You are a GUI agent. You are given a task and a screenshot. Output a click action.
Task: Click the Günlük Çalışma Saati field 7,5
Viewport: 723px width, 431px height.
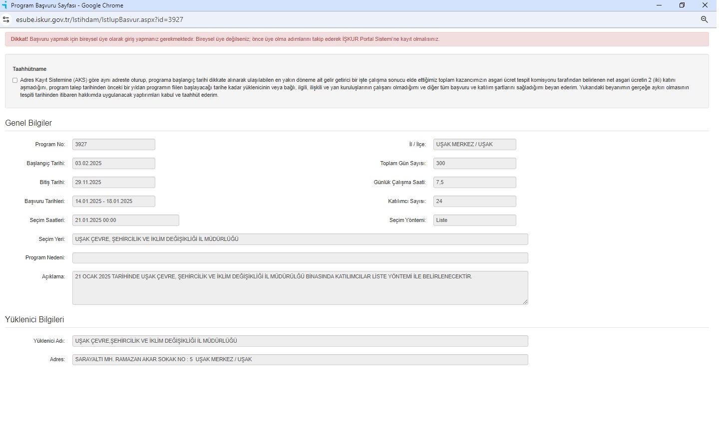pos(475,183)
